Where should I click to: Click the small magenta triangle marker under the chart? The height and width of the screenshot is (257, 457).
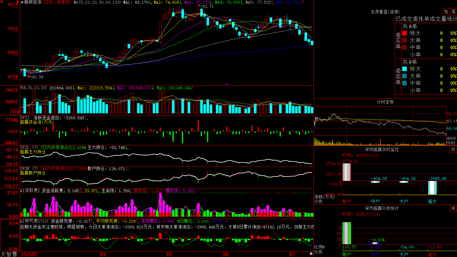point(227,84)
